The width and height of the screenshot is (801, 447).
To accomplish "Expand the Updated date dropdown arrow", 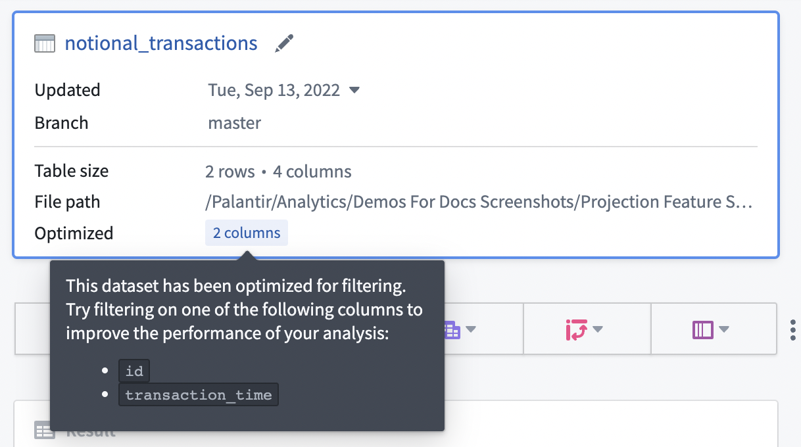I will coord(354,90).
